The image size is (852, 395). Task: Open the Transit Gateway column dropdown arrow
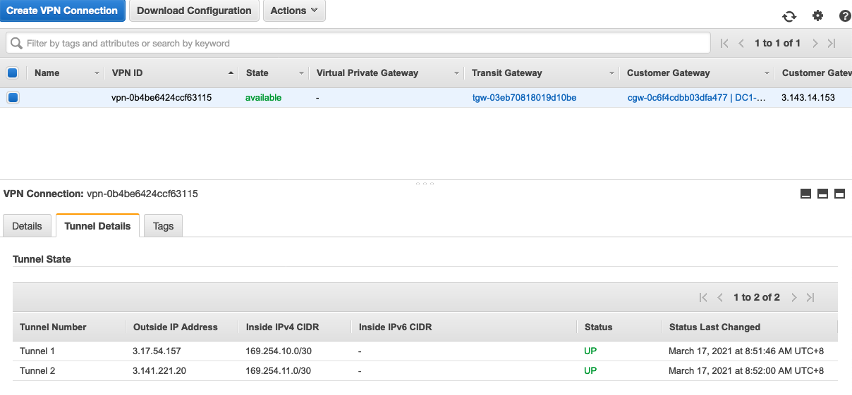[x=611, y=73]
